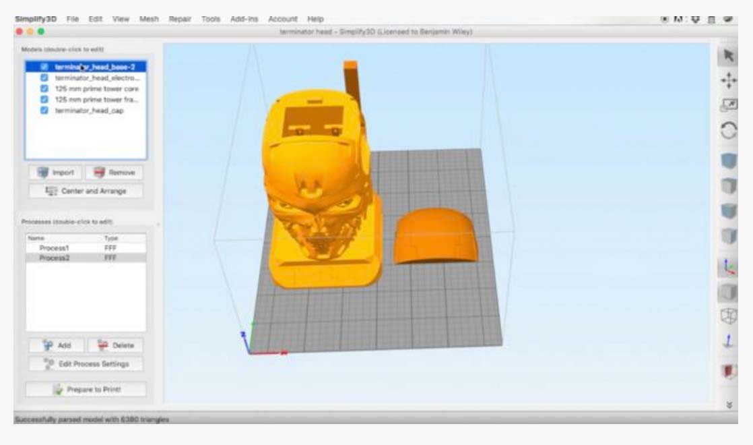Activate the four-arrow translate models tool
The image size is (753, 445).
[x=728, y=80]
